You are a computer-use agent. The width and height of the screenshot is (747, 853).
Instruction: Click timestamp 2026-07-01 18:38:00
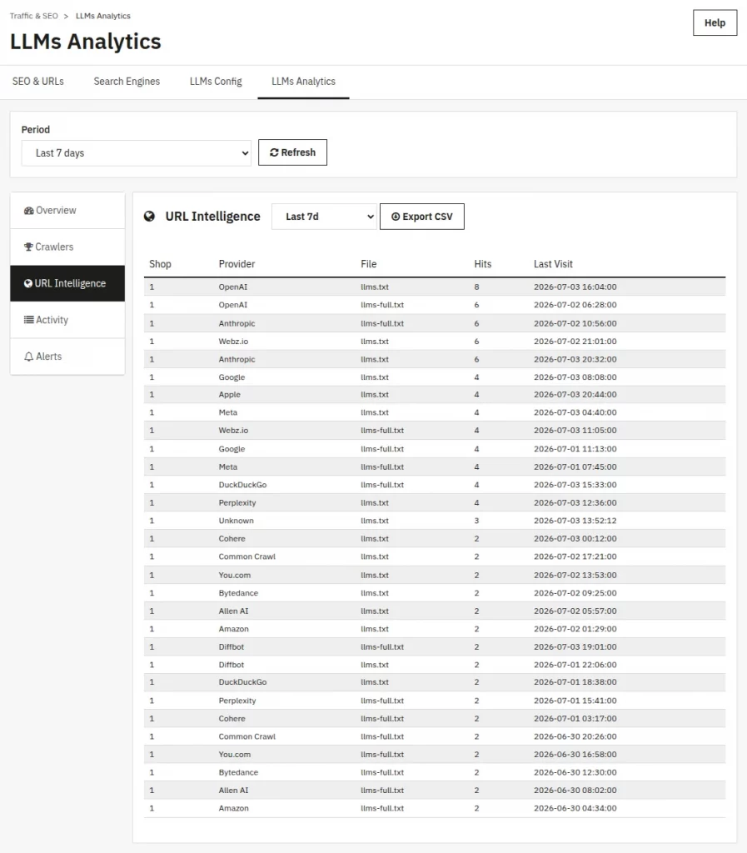point(575,682)
